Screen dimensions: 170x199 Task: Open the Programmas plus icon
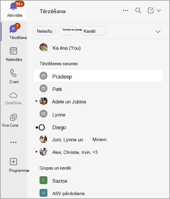point(13,162)
